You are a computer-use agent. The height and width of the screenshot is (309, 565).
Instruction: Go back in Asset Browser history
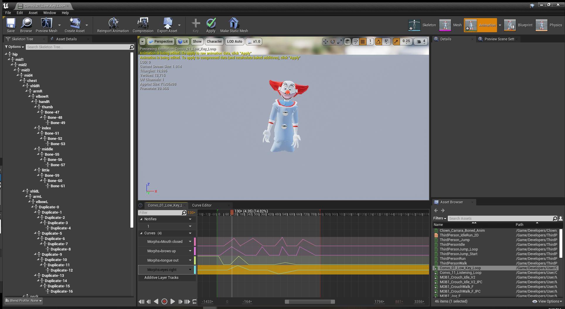coord(436,210)
